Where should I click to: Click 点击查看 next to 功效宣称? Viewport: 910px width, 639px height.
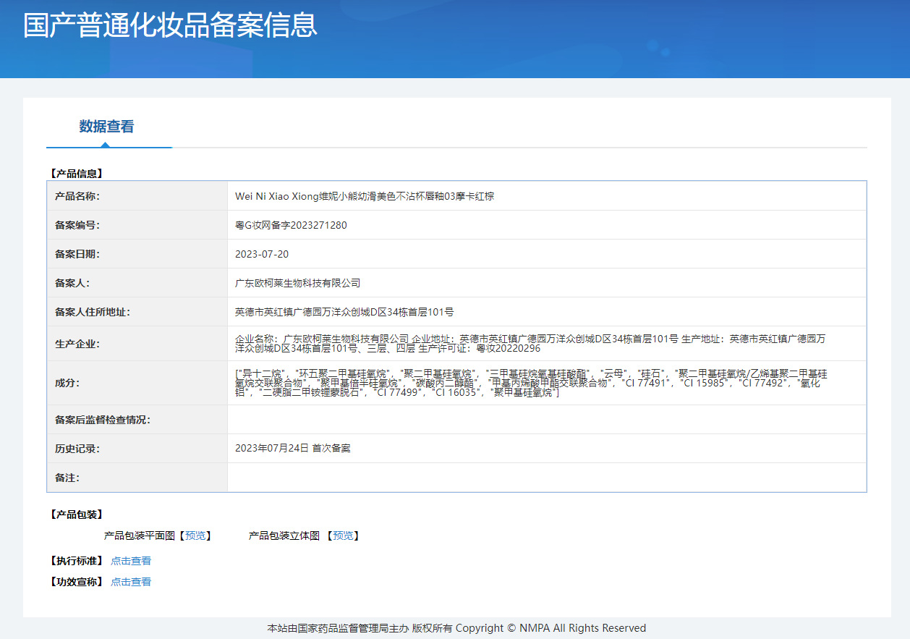[130, 581]
